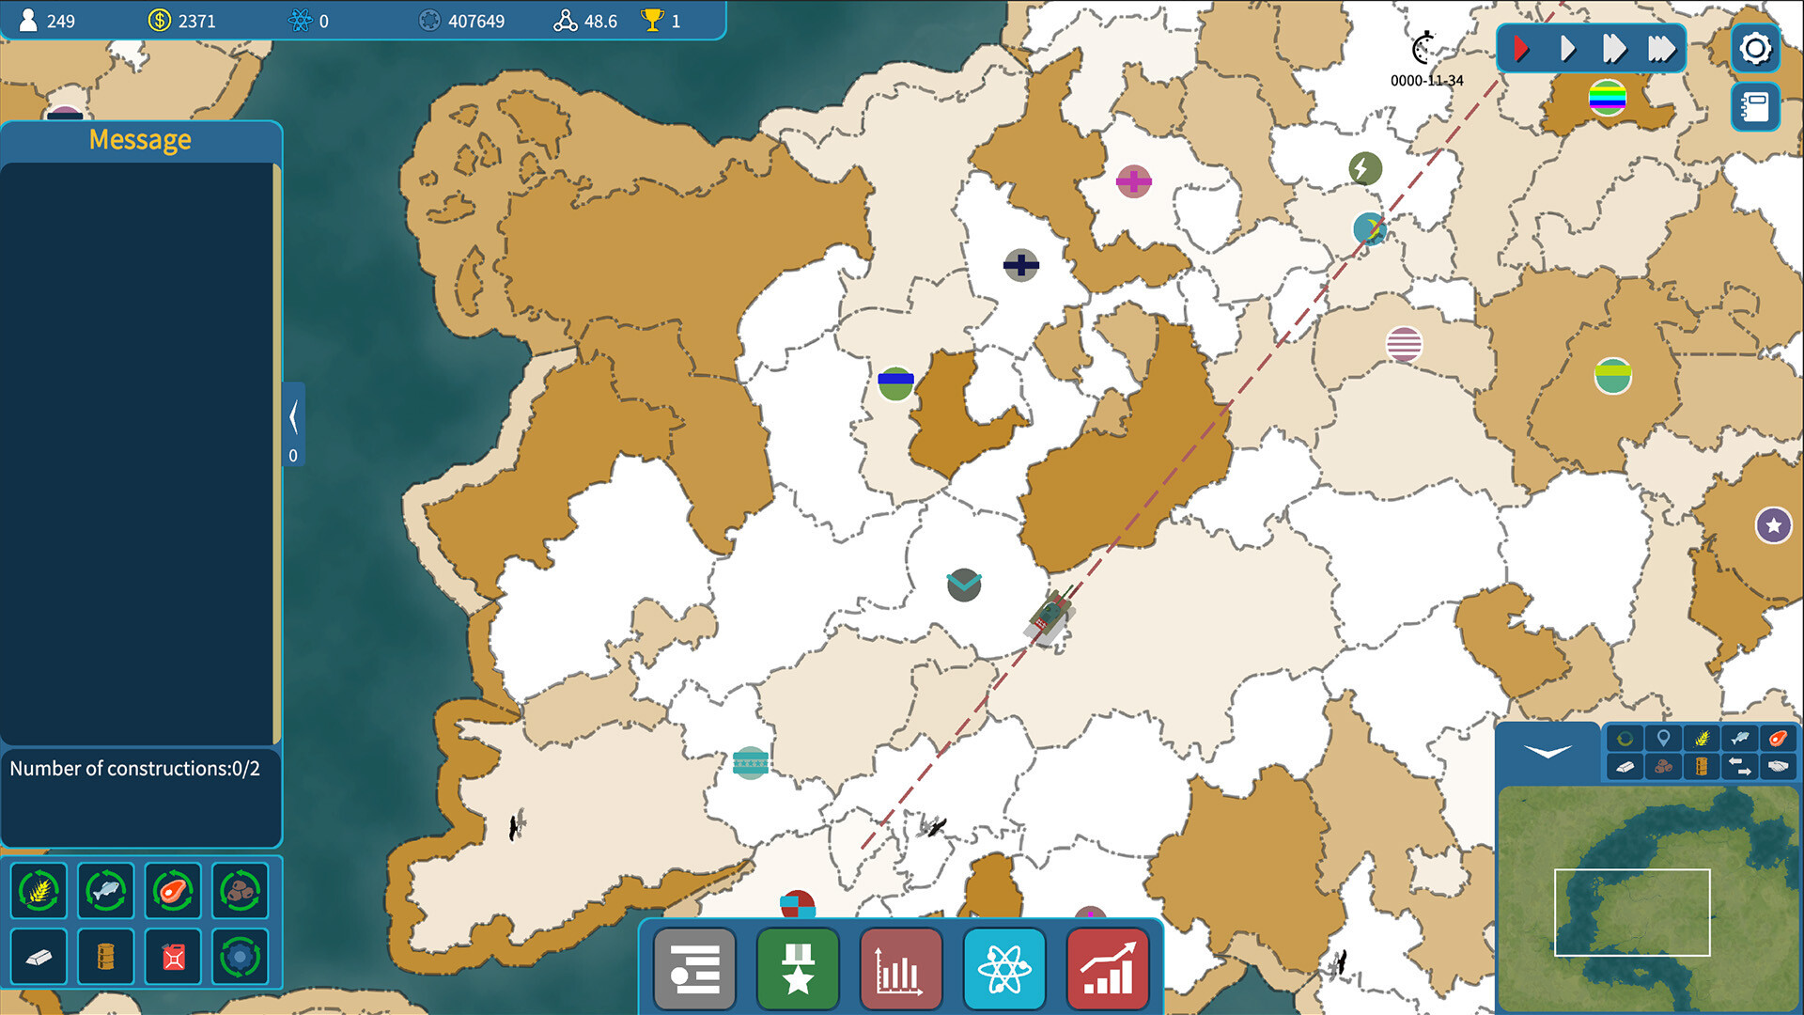Screen dimensions: 1804x1015
Task: Select the wheat recycle resource icon
Action: tap(39, 889)
